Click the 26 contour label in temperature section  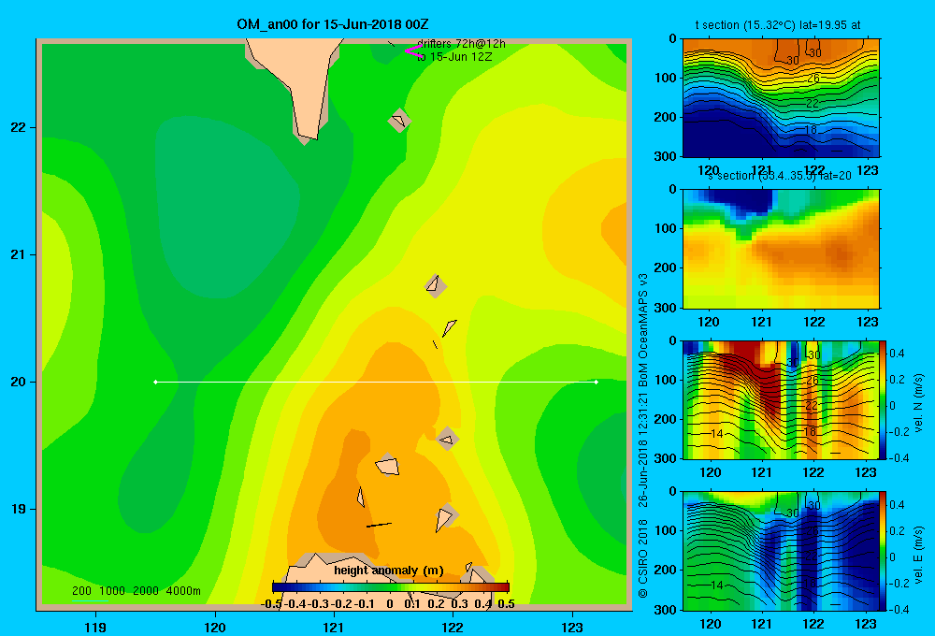[813, 79]
